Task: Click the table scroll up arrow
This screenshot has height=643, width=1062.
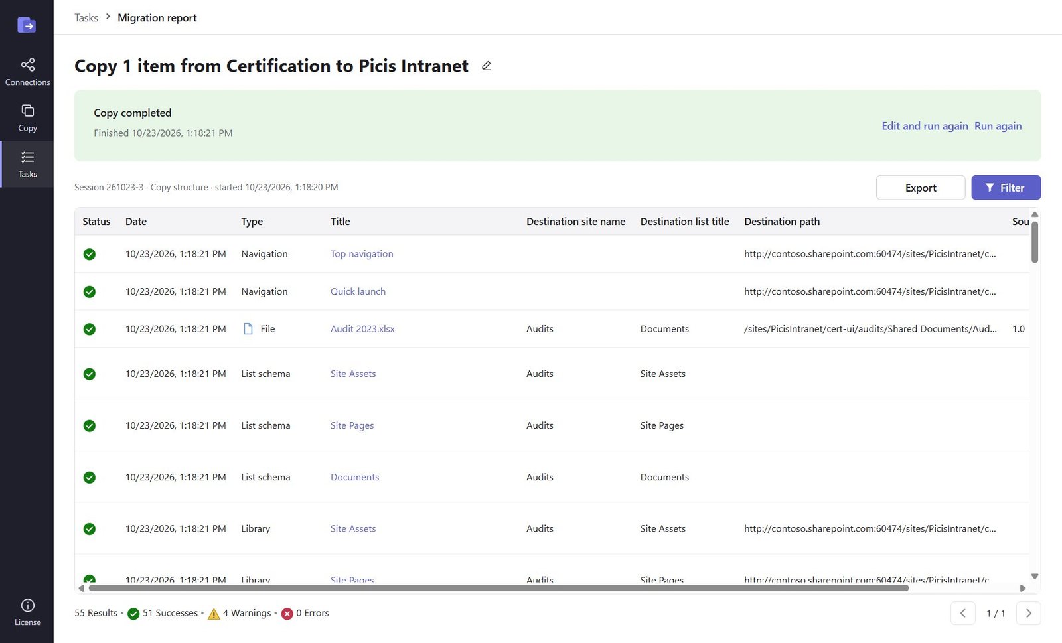Action: tap(1035, 214)
